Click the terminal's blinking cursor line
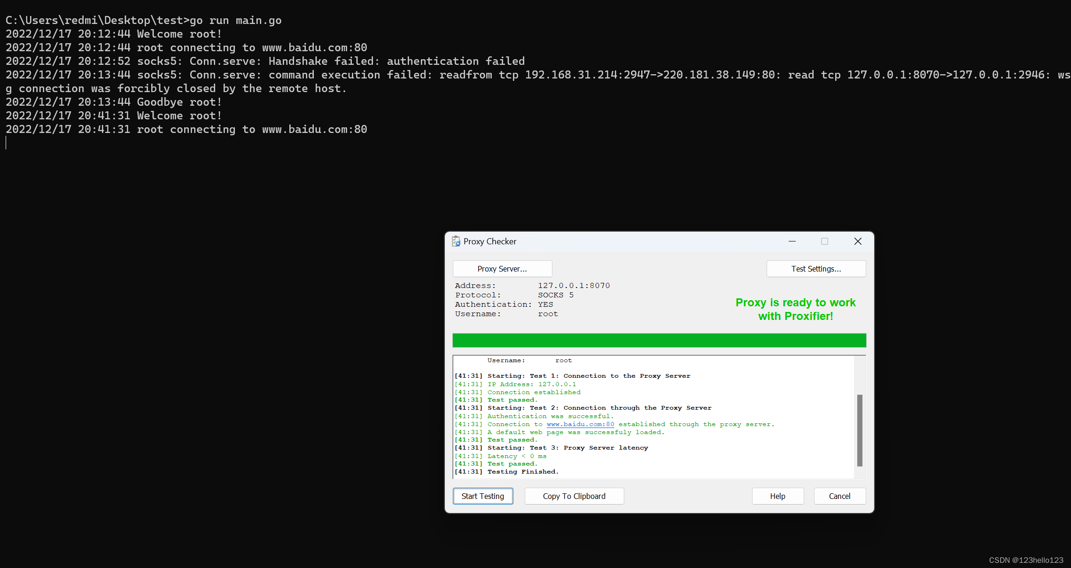Screen dimensions: 1071x568 click(x=7, y=143)
